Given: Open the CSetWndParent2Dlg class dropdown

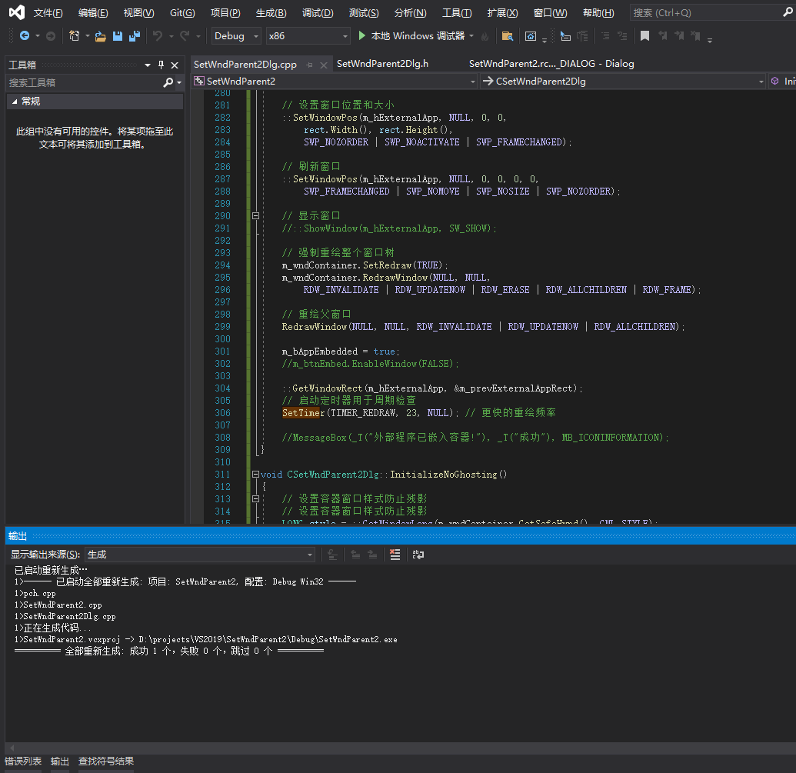Looking at the screenshot, I should 623,82.
